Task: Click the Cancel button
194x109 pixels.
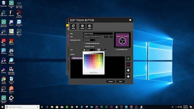Action: pyautogui.click(x=110, y=81)
